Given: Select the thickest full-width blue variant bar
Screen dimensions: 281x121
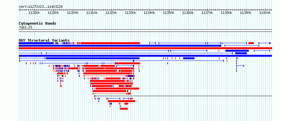Looking at the screenshot, I should click(x=145, y=56).
